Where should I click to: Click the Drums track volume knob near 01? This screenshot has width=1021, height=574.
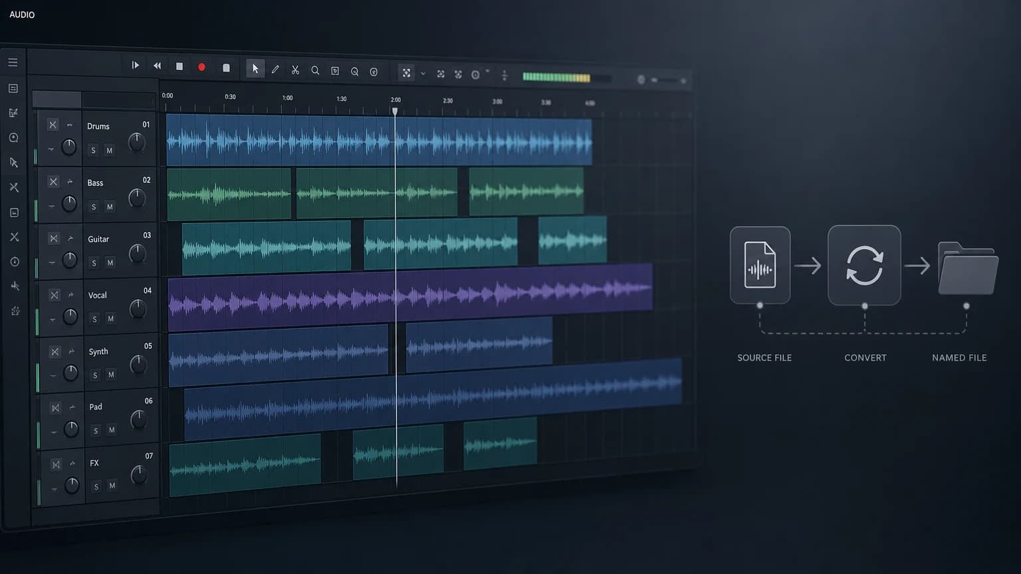136,142
